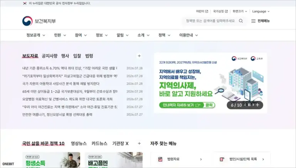This screenshot has height=168, width=296.
Task: Select the 보도자료 tab
Action: (30, 56)
